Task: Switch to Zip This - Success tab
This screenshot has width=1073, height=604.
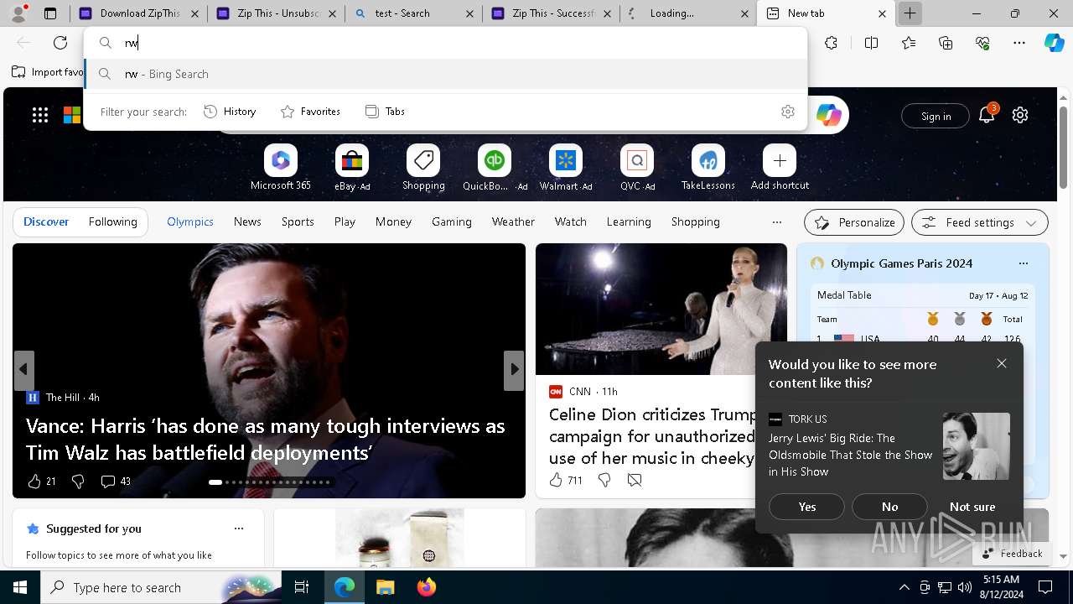Action: click(x=552, y=13)
